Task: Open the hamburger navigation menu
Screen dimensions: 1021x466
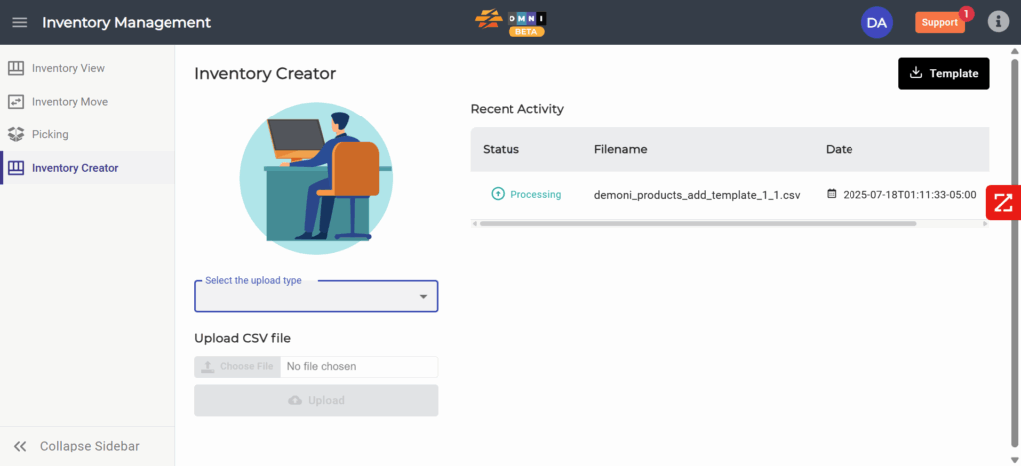Action: [20, 22]
